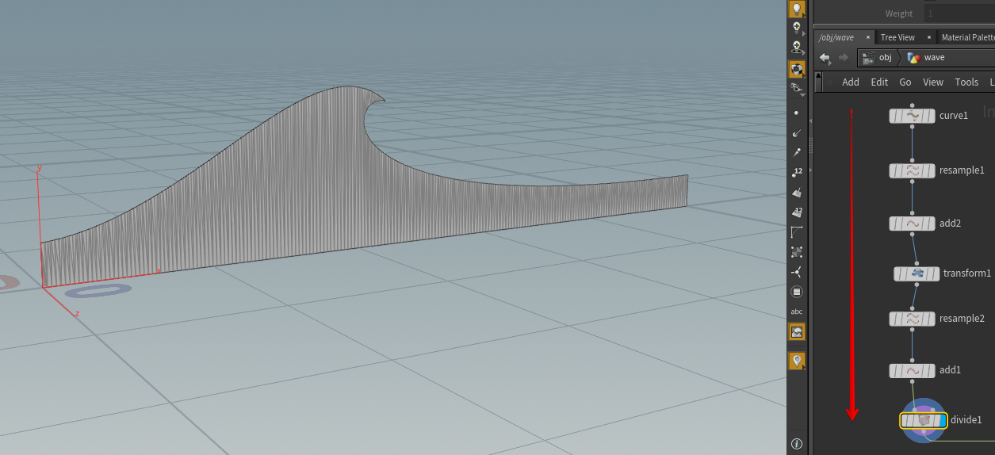Viewport: 995px width, 455px height.
Task: Select the resample1 node icon
Action: [x=912, y=170]
